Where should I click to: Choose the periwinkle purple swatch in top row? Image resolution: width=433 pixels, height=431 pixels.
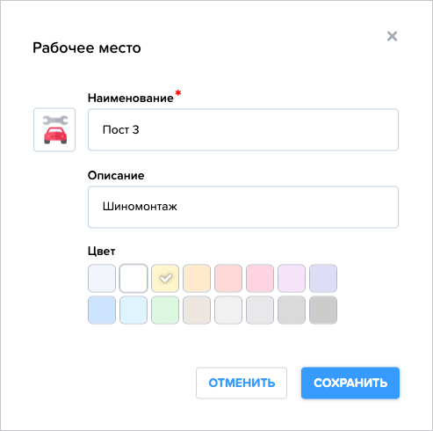click(323, 278)
